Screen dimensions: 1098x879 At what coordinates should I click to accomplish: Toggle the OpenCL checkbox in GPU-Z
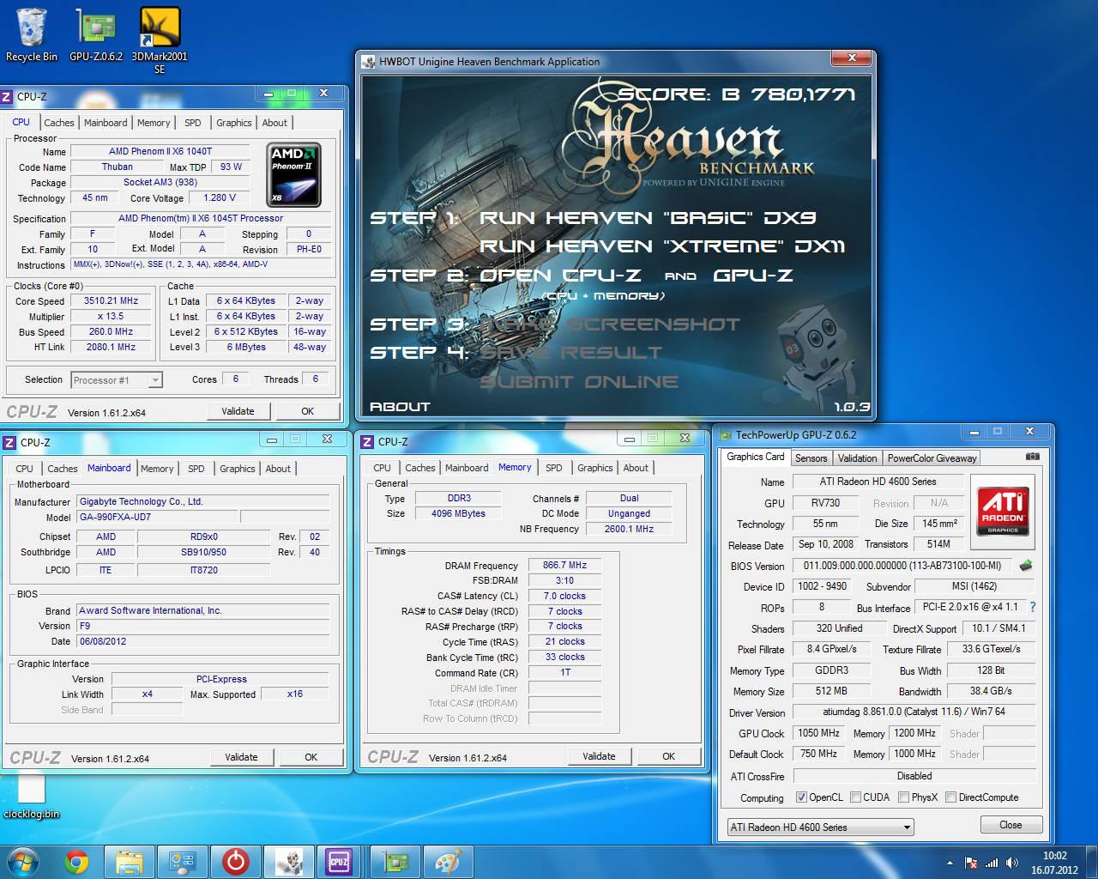(x=801, y=797)
